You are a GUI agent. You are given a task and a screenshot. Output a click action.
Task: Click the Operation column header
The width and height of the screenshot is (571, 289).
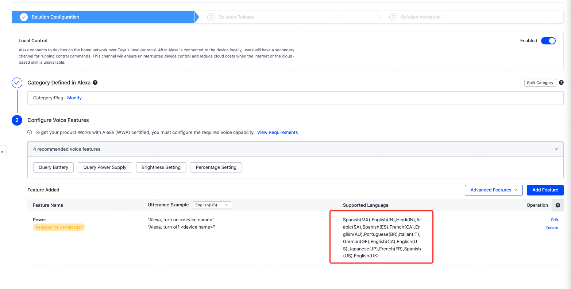(537, 205)
